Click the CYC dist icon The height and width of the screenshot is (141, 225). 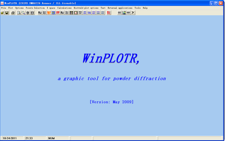pyautogui.click(x=98, y=13)
